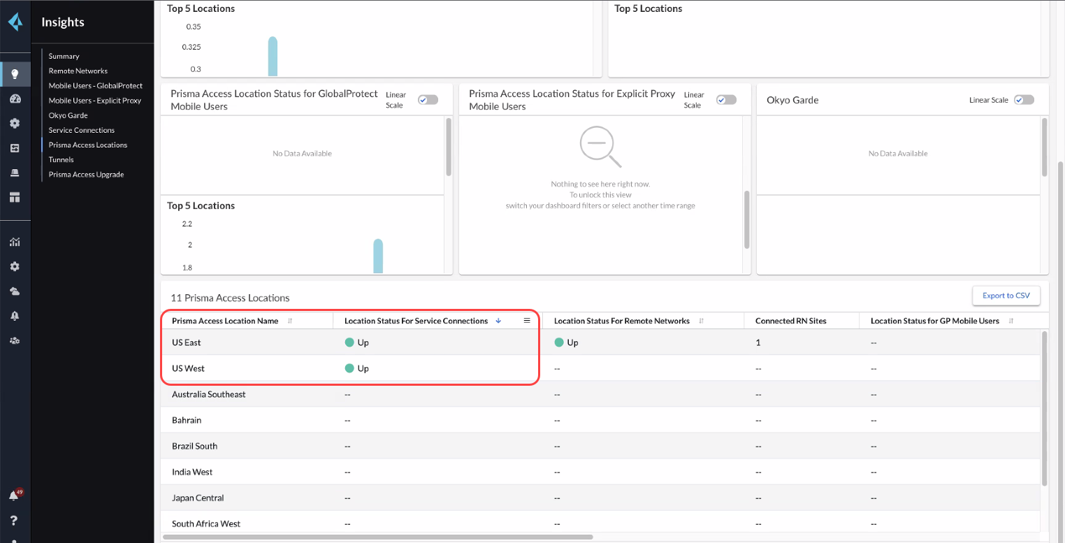Image resolution: width=1065 pixels, height=543 pixels.
Task: Click the users group icon in sidebar
Action: [x=15, y=341]
